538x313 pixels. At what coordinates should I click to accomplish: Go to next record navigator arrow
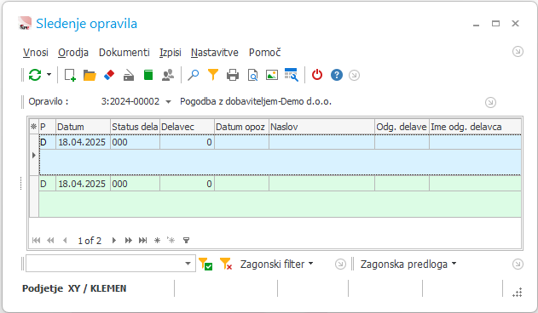tap(114, 241)
